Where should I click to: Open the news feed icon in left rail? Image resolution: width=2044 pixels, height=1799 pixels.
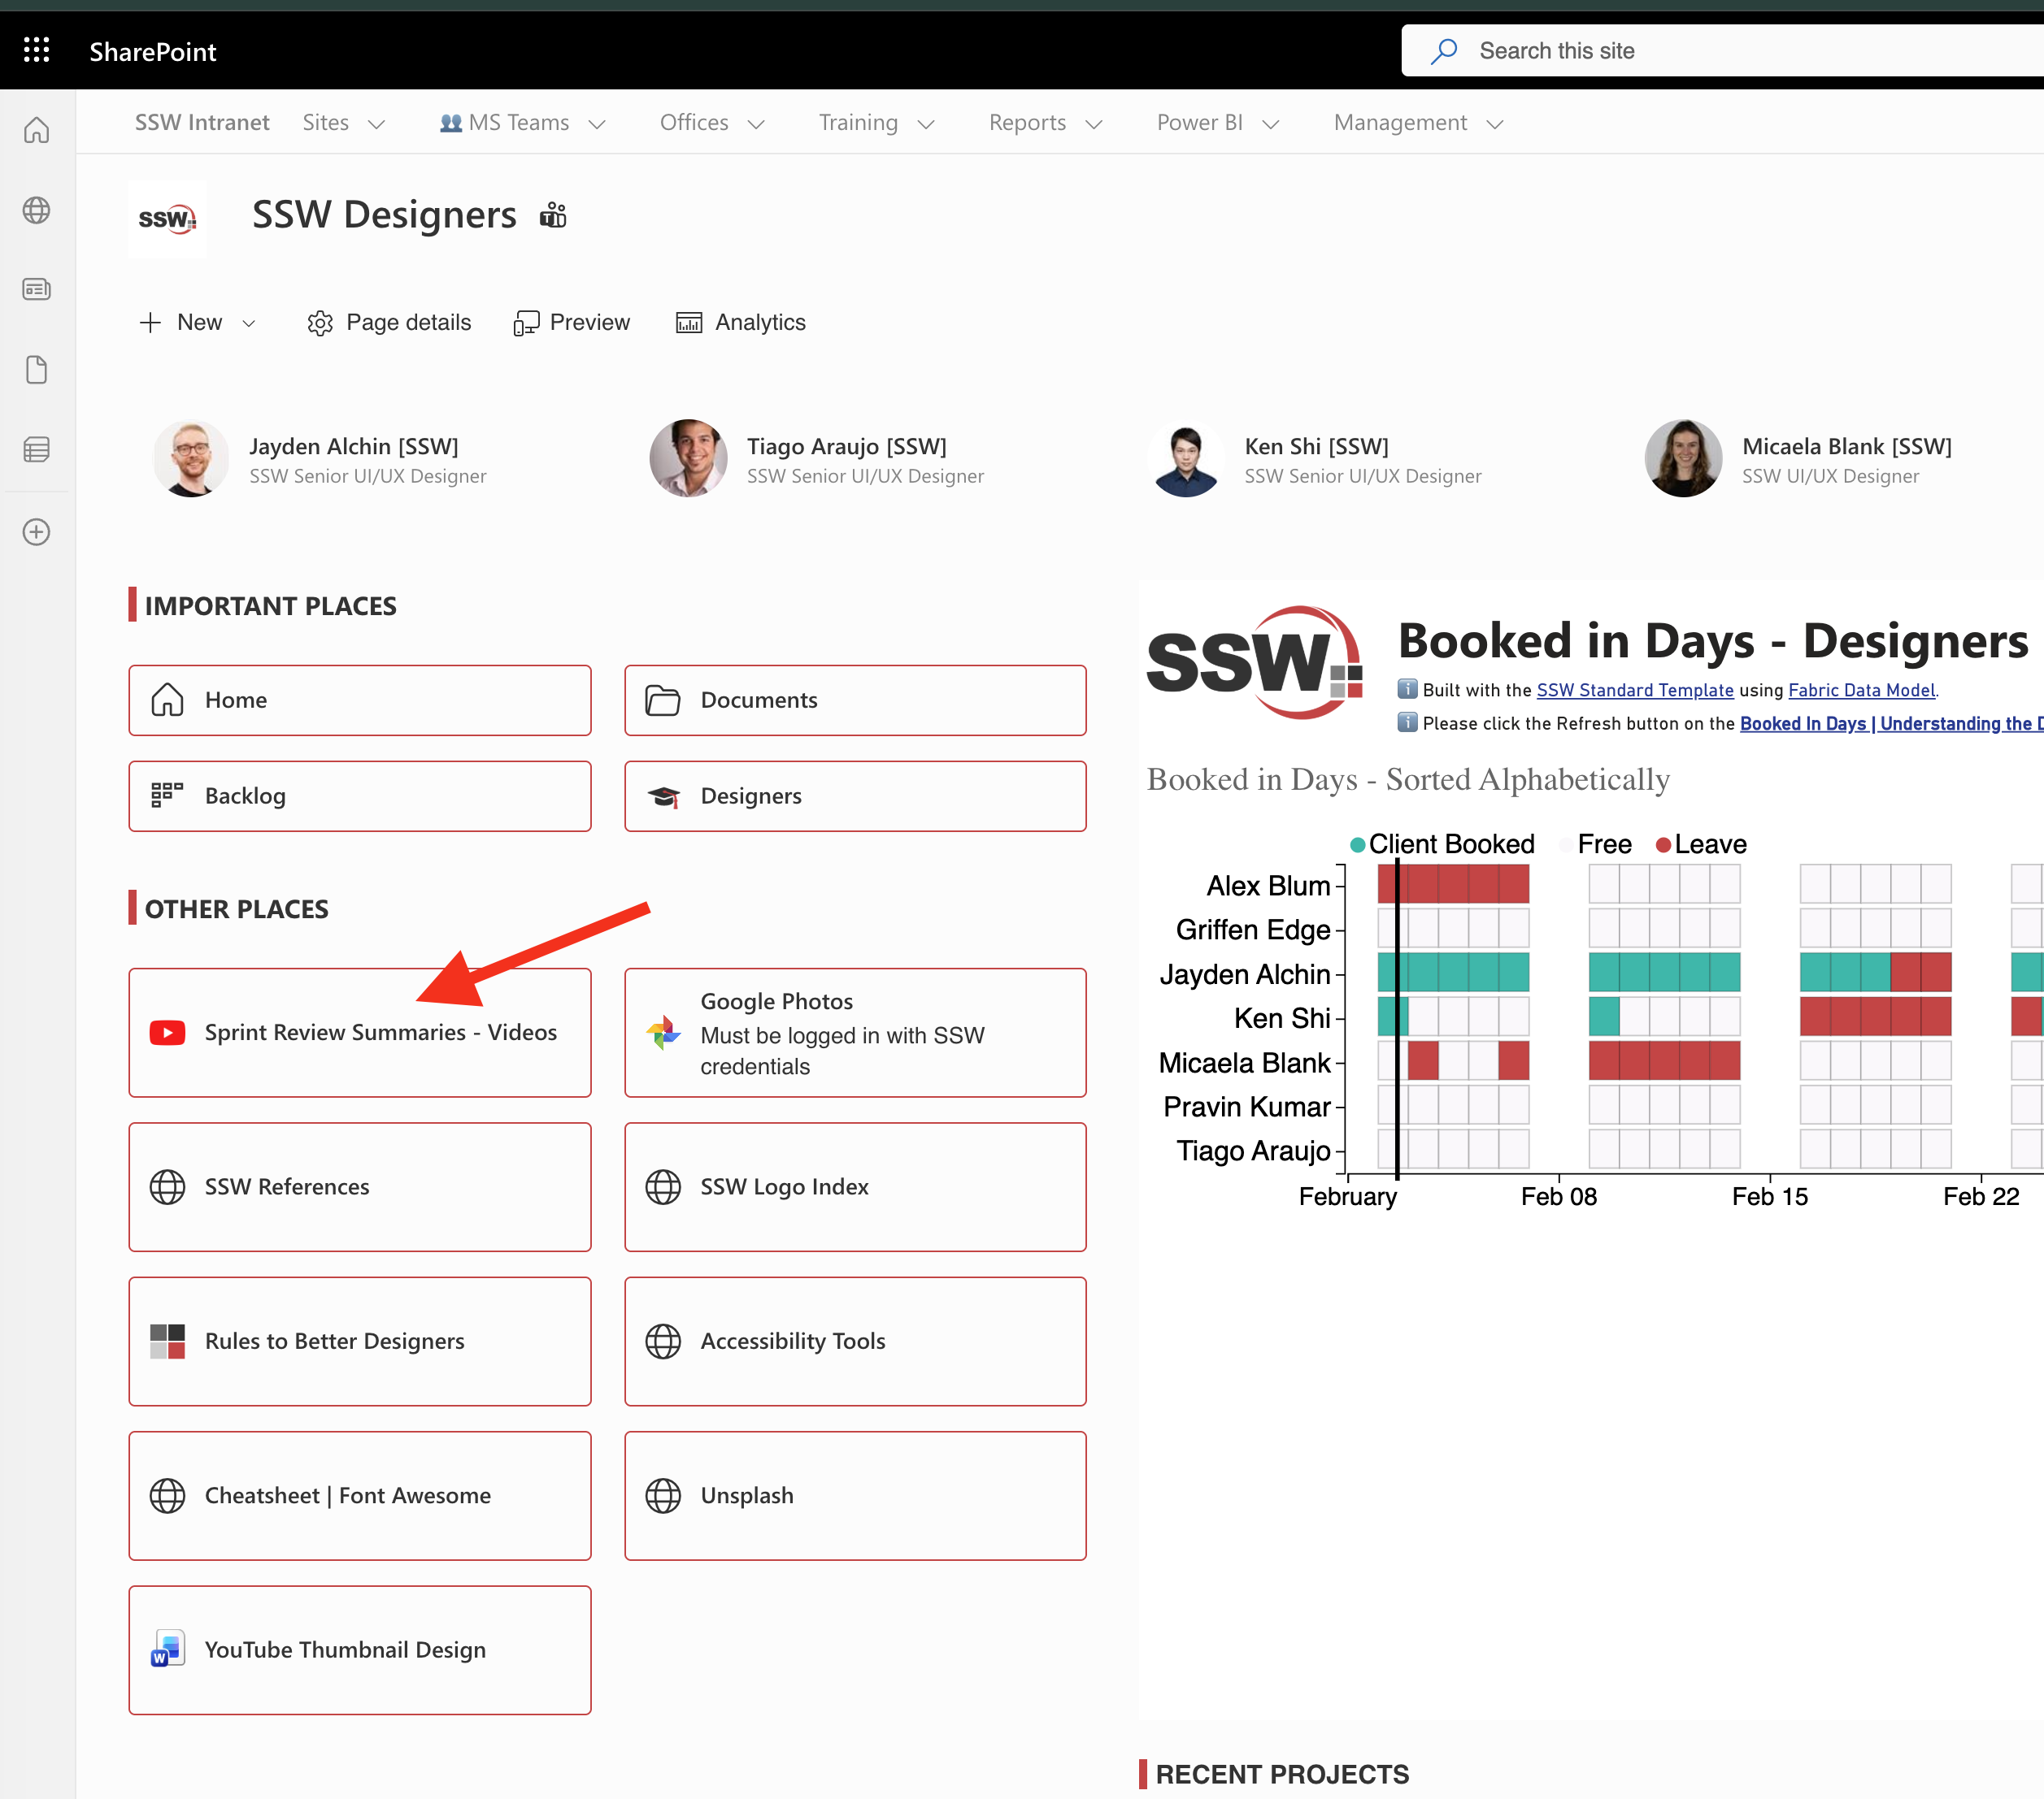pyautogui.click(x=37, y=290)
